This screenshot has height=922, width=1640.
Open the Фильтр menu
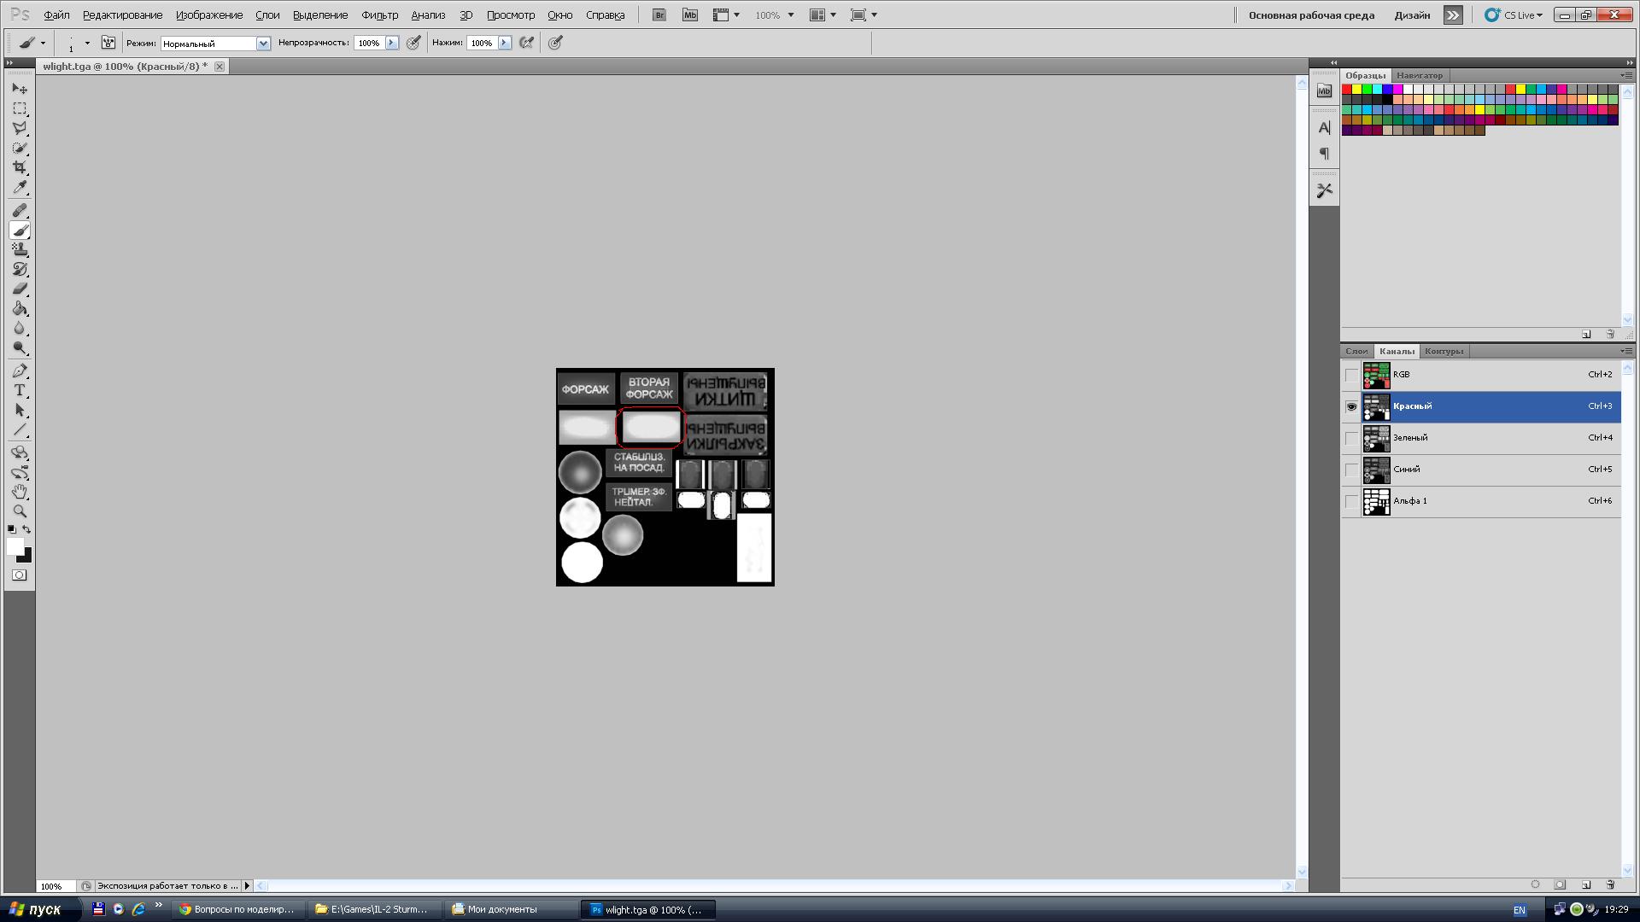[379, 15]
